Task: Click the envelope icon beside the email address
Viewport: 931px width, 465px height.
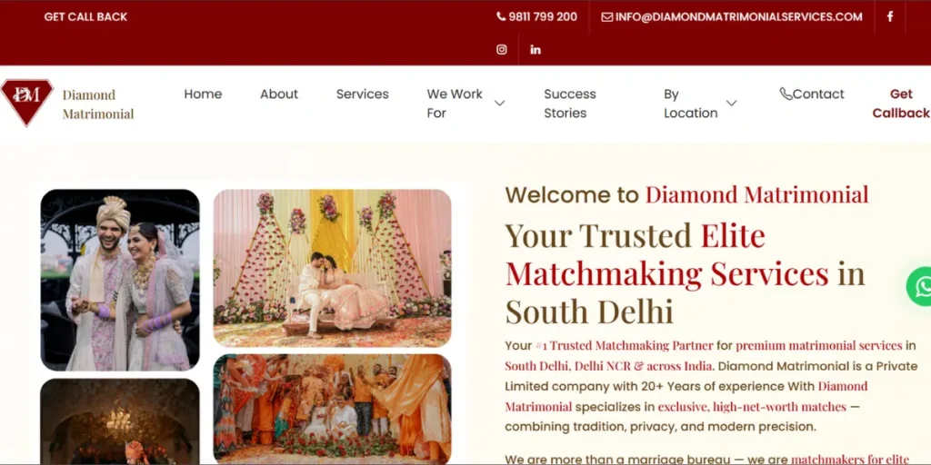Action: click(606, 17)
